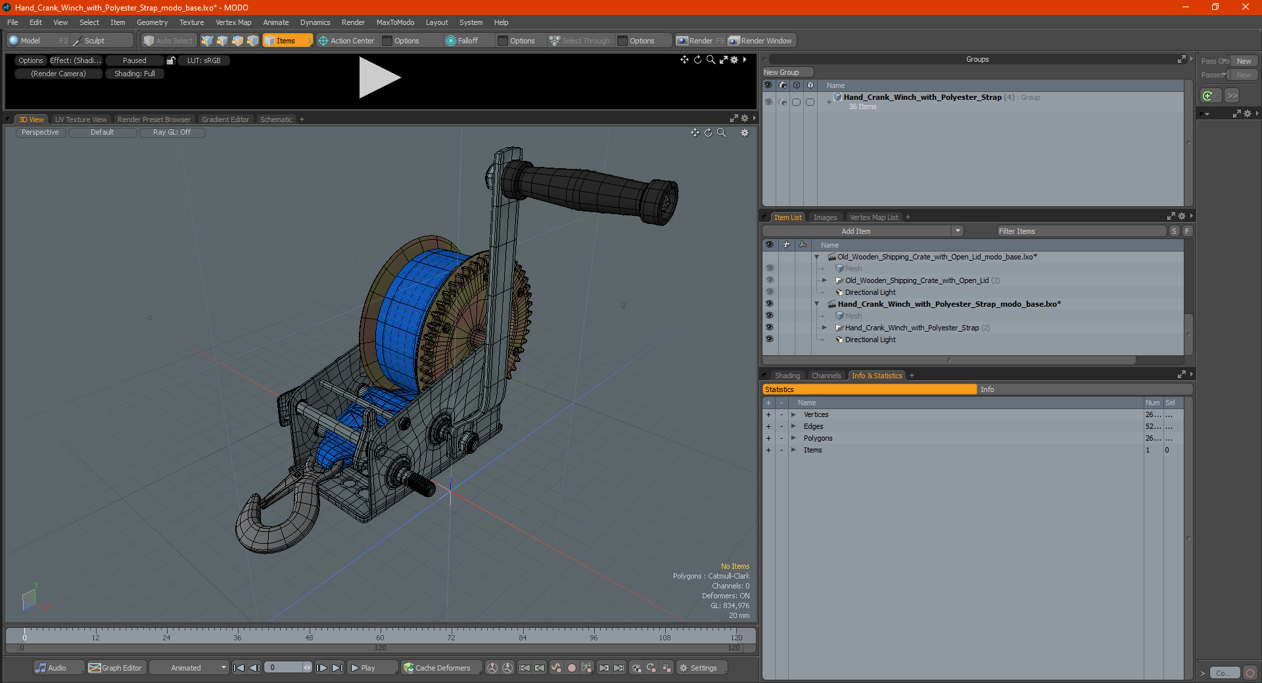Image resolution: width=1262 pixels, height=683 pixels.
Task: Expand the Hand_Crank_Winch_with_Polyester_Strap group
Action: point(829,102)
